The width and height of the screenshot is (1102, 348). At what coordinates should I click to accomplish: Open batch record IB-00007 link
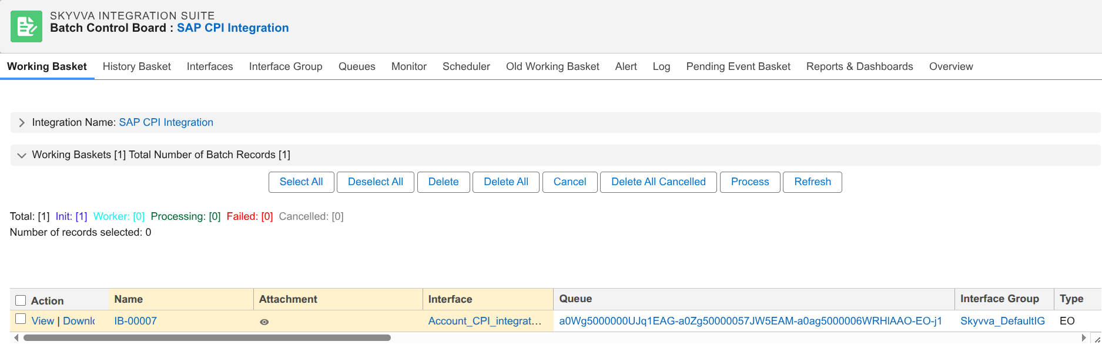click(x=136, y=321)
